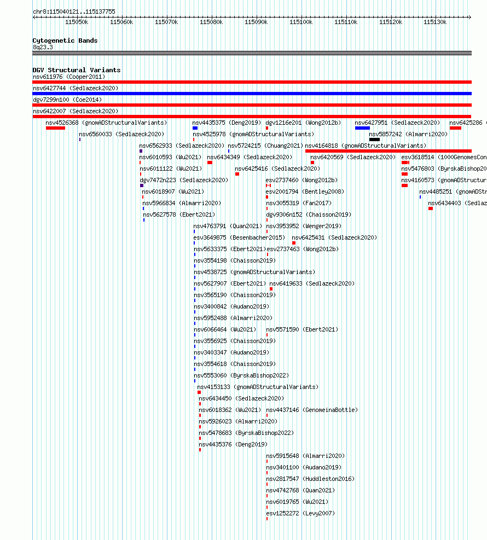487x540 pixels.
Task: Click nsv6018362 (Wu2021) label
Action: 230,410
